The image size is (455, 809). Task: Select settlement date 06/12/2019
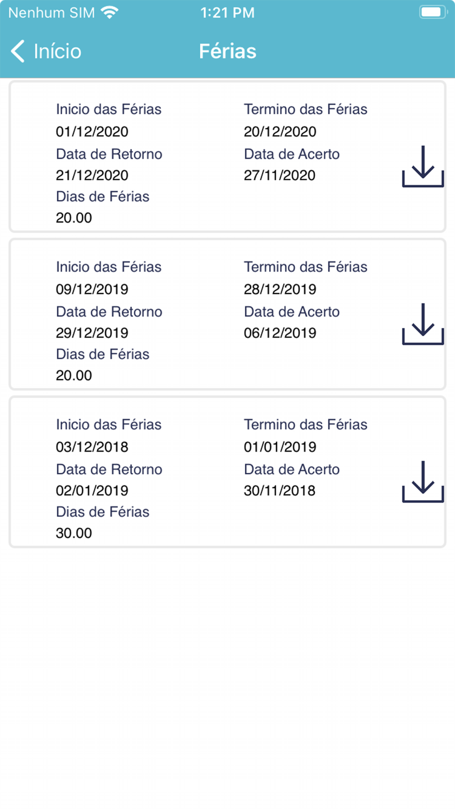pos(280,333)
